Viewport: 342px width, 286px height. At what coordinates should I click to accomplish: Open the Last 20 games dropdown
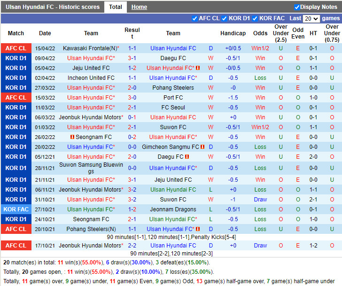point(311,19)
